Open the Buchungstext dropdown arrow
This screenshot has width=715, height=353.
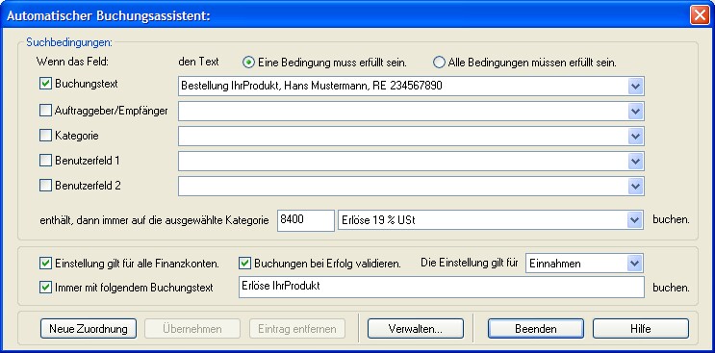pyautogui.click(x=635, y=87)
